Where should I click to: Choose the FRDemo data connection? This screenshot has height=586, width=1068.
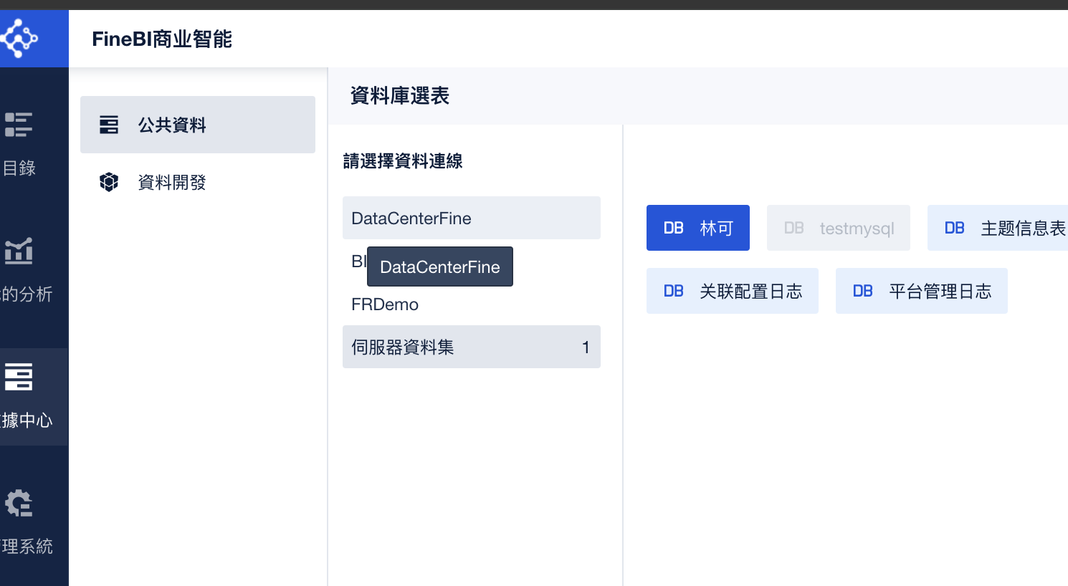(472, 304)
